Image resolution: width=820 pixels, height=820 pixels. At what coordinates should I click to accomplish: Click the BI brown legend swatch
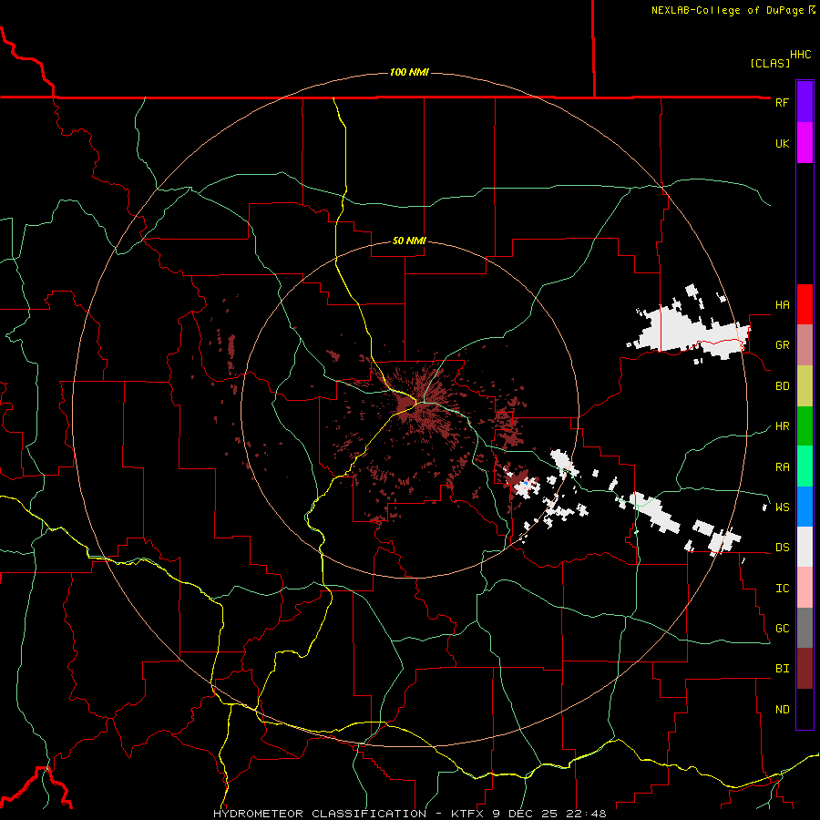(805, 669)
